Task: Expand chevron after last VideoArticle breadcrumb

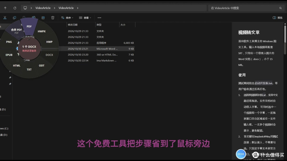Action: (78, 8)
